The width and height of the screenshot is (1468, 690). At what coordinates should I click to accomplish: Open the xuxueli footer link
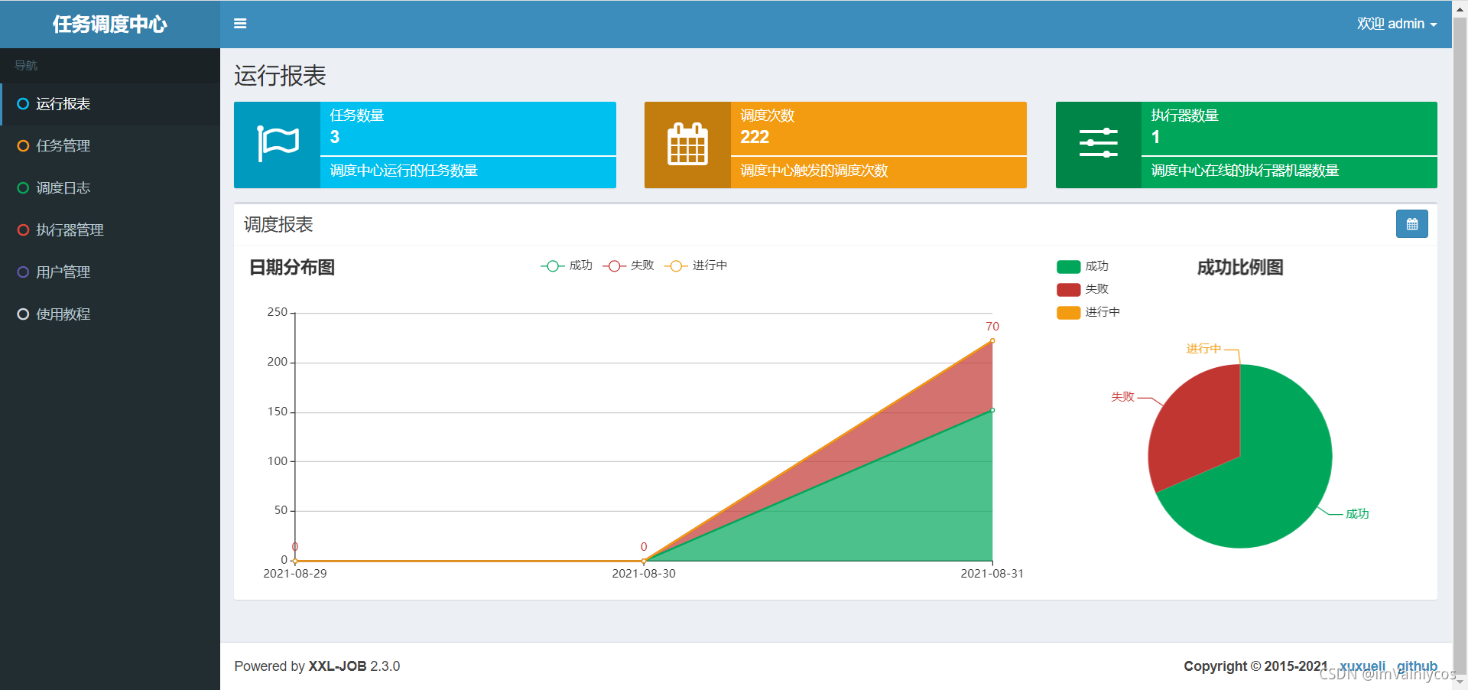click(x=1362, y=666)
